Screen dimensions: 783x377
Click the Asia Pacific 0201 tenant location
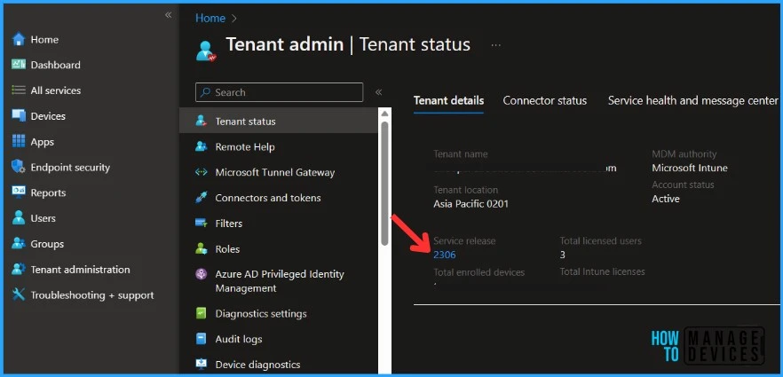471,203
